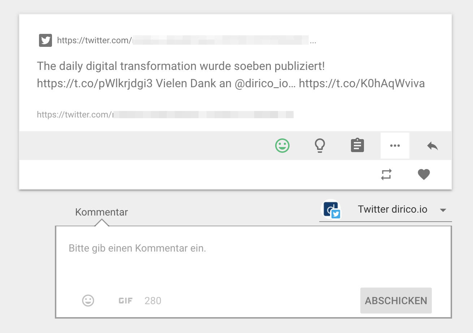Open the emoji picker in the comment box
This screenshot has height=333, width=473.
tap(88, 301)
